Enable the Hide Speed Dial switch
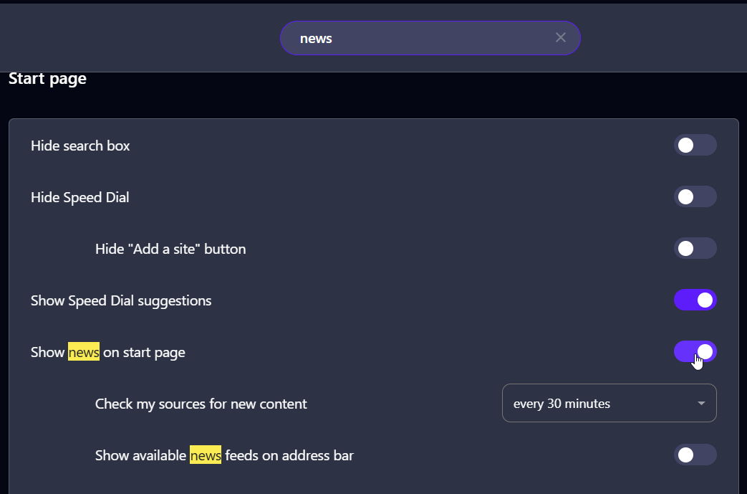The image size is (747, 494). click(695, 197)
